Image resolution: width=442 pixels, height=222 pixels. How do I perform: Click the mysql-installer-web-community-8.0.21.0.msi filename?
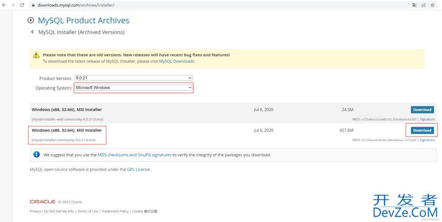pyautogui.click(x=68, y=119)
